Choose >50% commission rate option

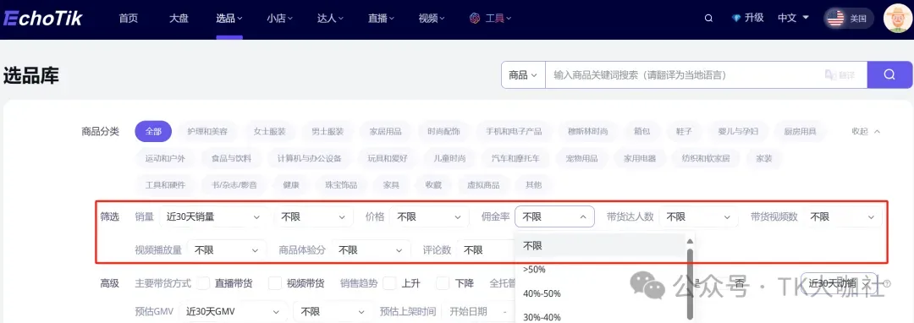pyautogui.click(x=599, y=270)
